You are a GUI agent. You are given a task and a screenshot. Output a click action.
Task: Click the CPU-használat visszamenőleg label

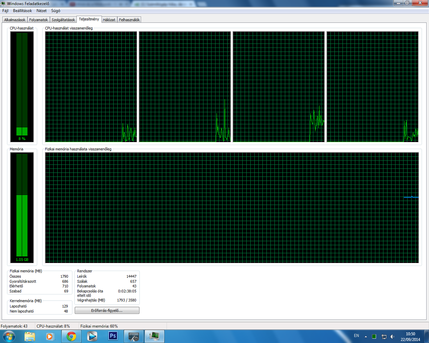(x=69, y=28)
